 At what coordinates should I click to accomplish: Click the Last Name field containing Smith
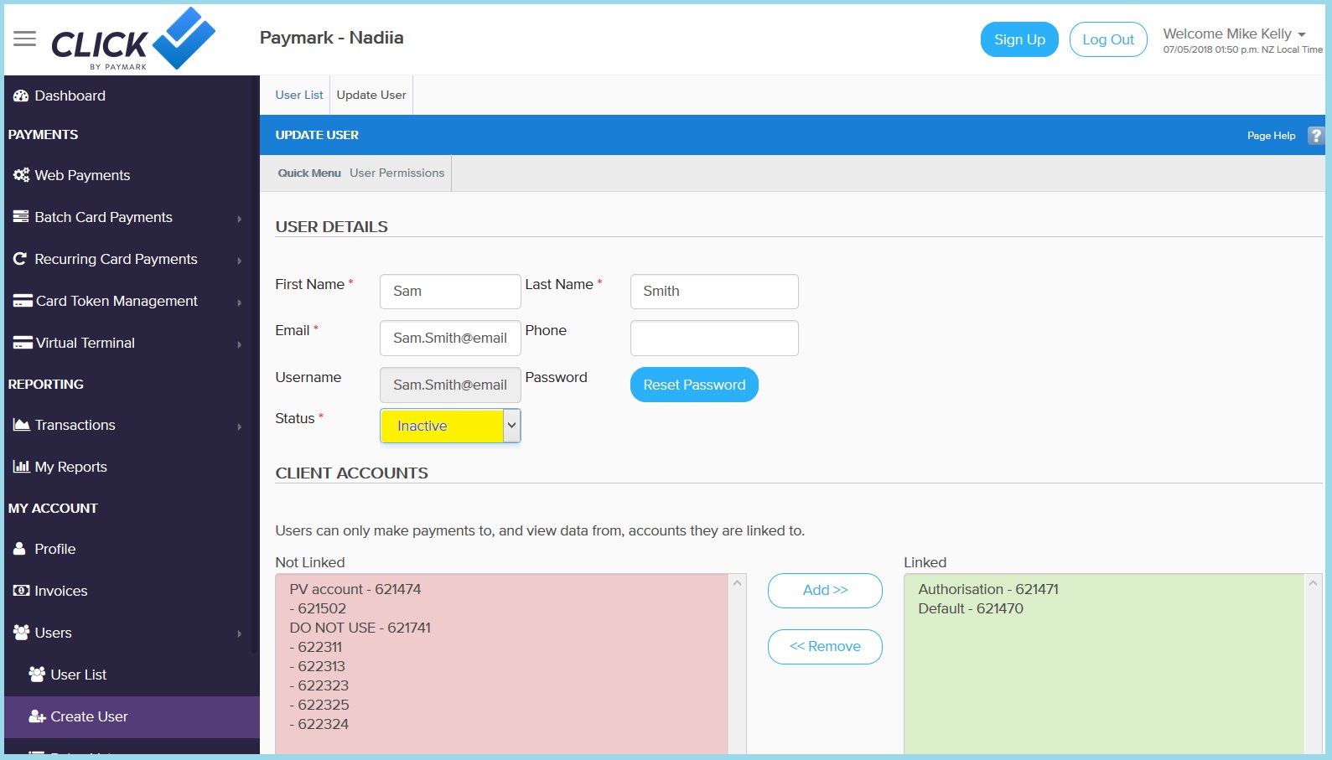click(x=714, y=292)
